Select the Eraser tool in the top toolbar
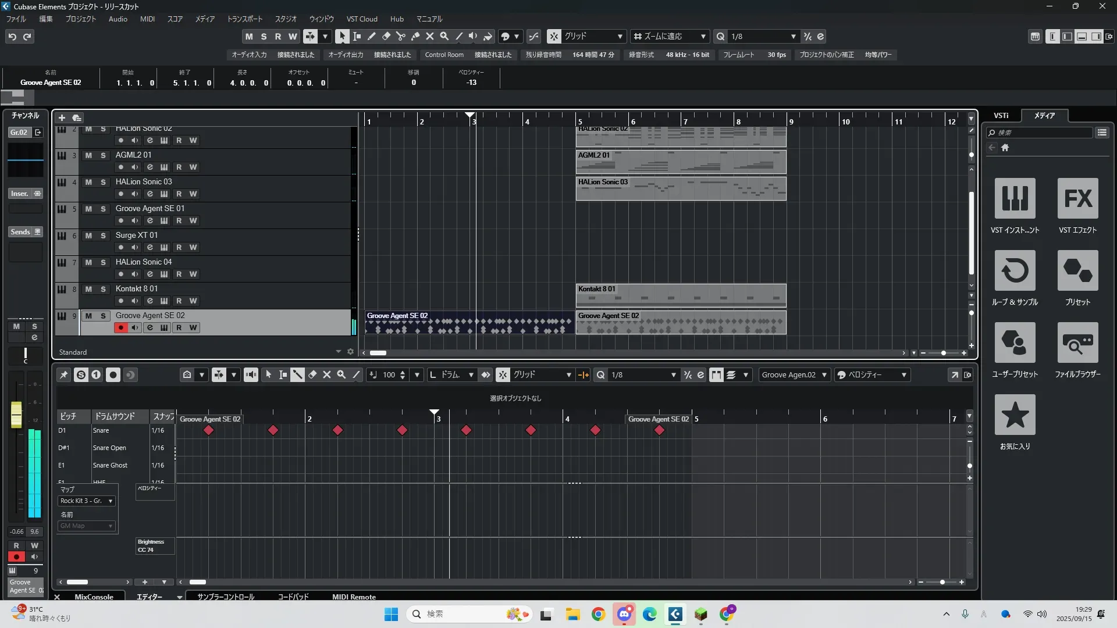This screenshot has width=1117, height=628. pos(386,36)
